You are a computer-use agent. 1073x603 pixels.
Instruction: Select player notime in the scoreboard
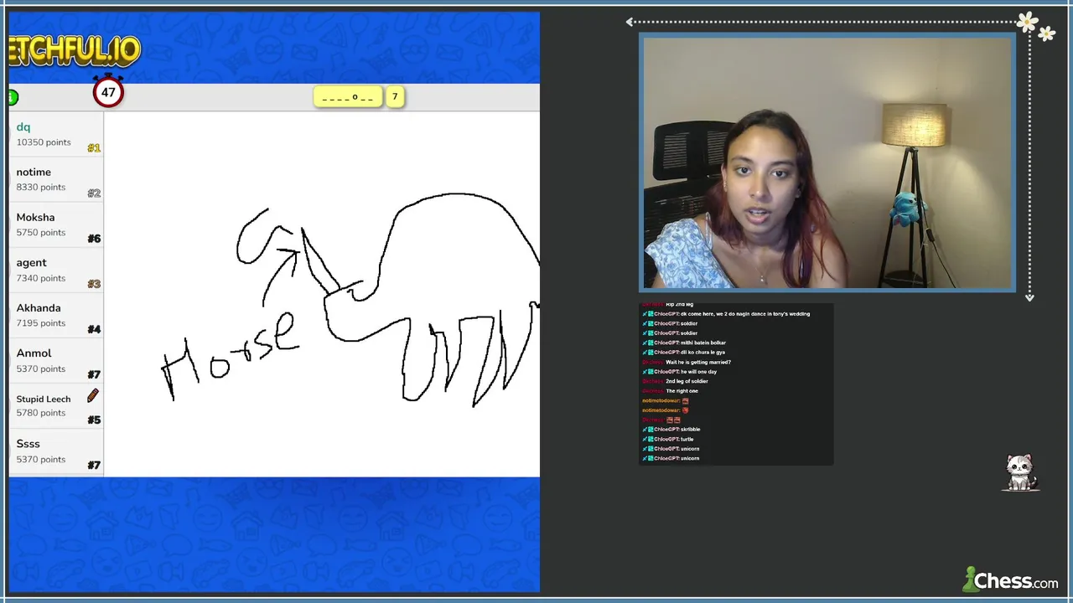point(56,179)
